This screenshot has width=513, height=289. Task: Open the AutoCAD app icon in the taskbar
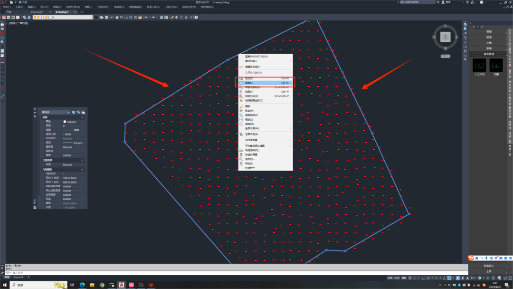pyautogui.click(x=122, y=285)
